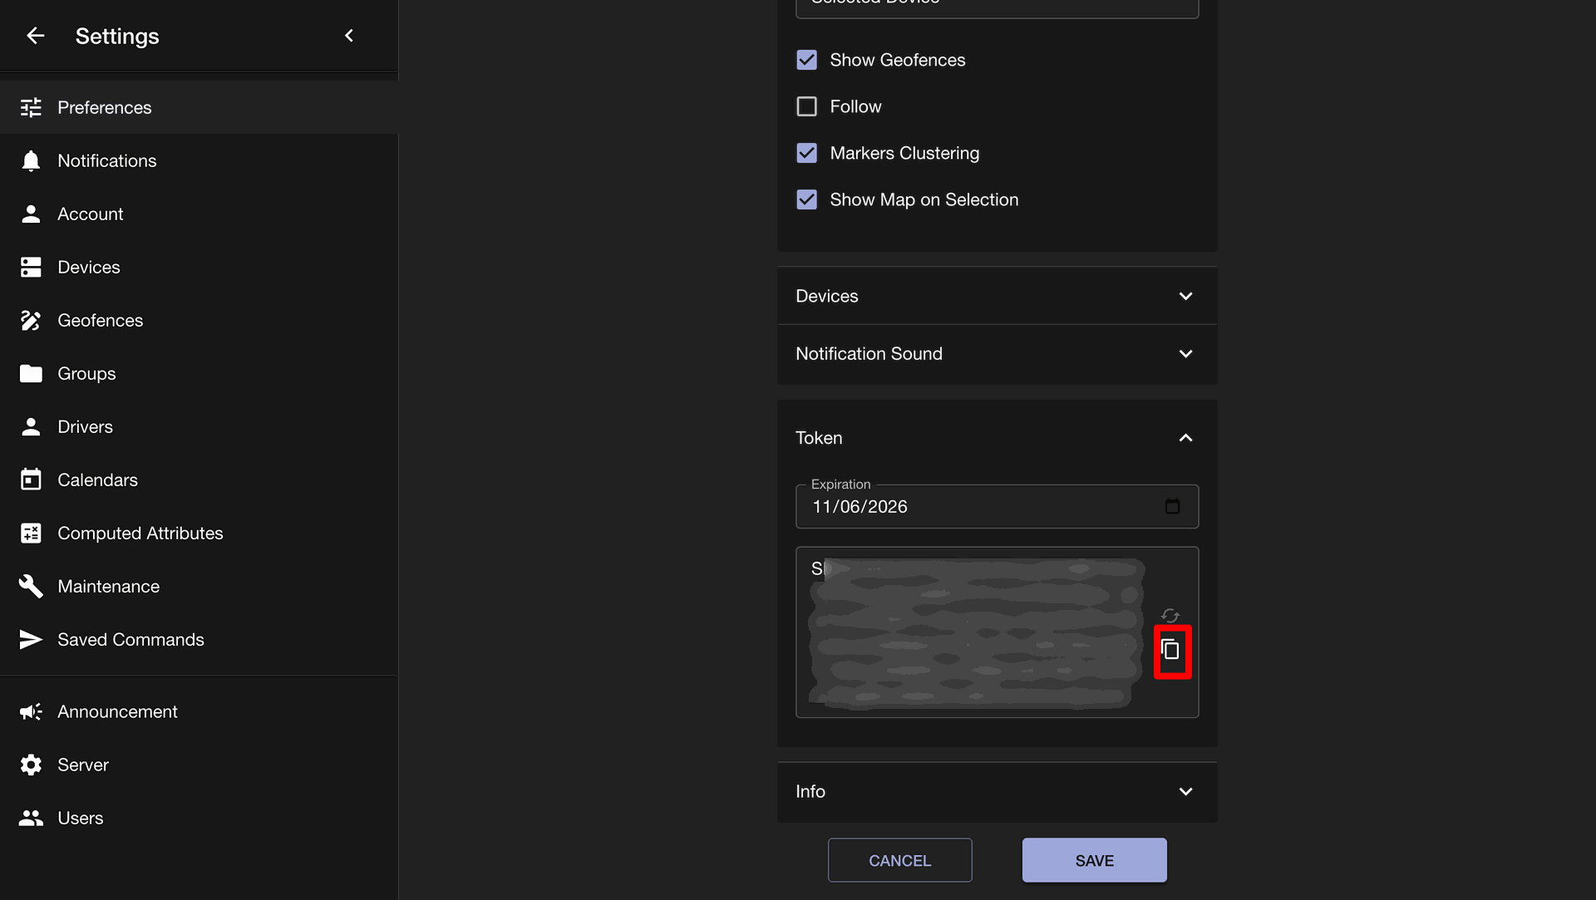Click the Account person icon
This screenshot has width=1596, height=900.
point(31,214)
